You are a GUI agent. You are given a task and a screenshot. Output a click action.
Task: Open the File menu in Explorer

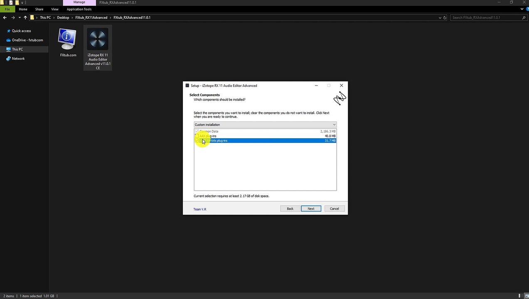[7, 9]
